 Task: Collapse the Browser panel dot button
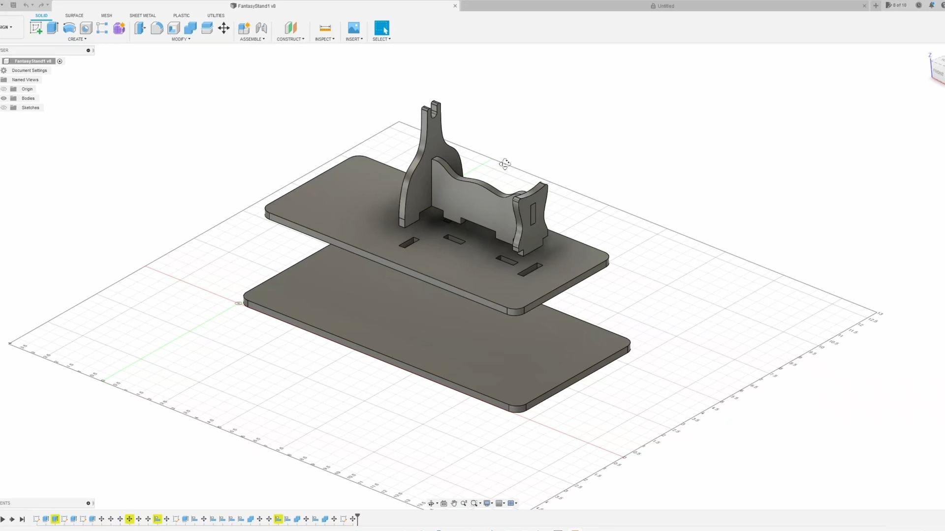tap(89, 50)
